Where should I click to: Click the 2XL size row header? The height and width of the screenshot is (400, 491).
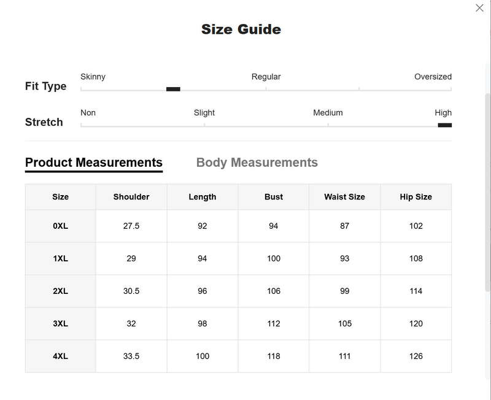[60, 291]
